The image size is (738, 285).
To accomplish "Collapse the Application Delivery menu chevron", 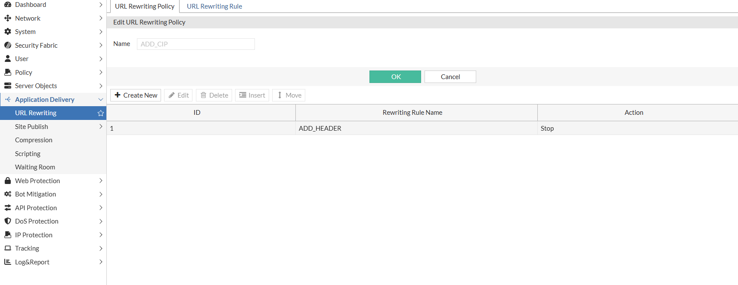I will 101,99.
